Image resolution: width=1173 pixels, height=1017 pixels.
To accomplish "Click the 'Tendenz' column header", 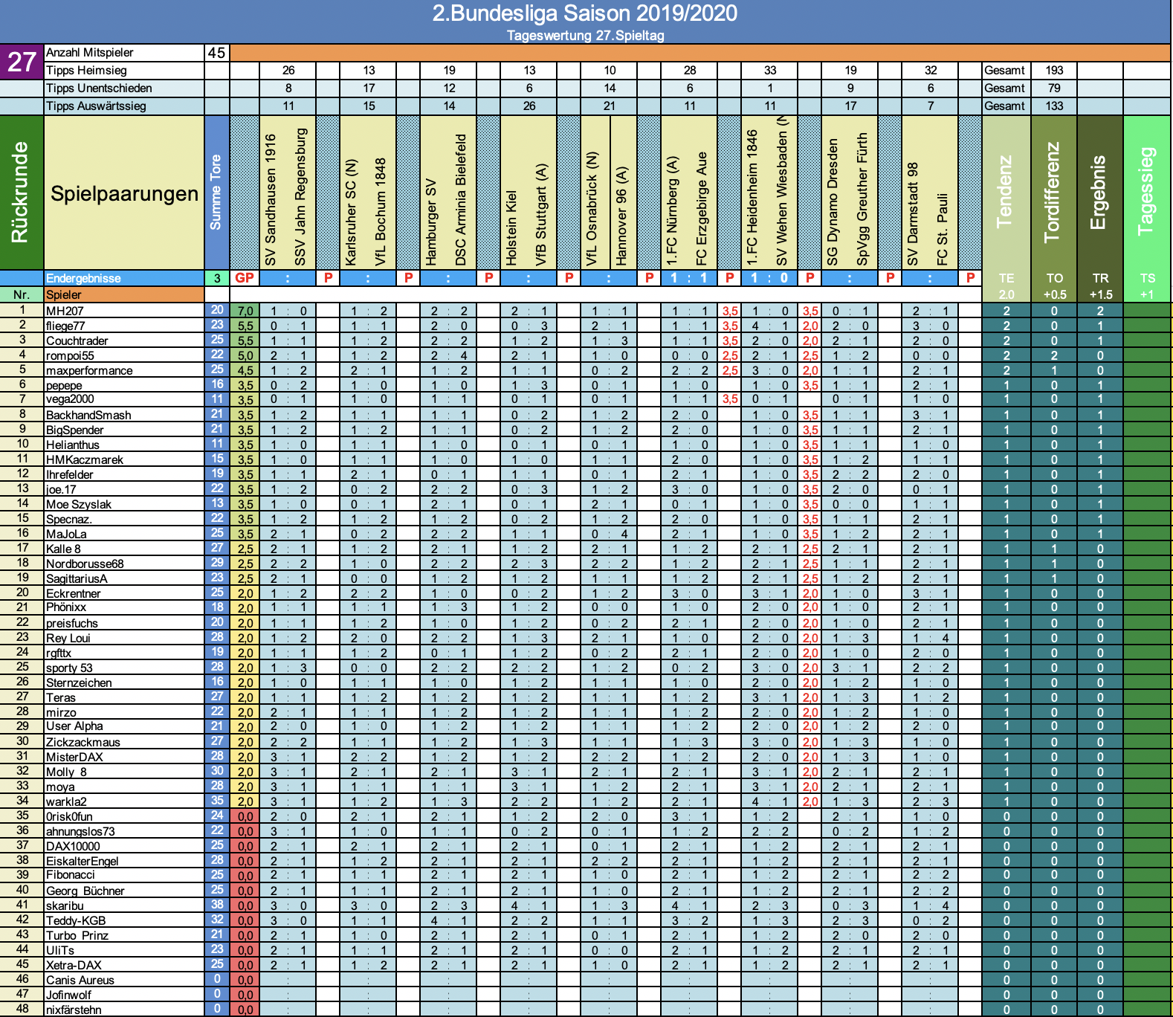I will (1005, 191).
